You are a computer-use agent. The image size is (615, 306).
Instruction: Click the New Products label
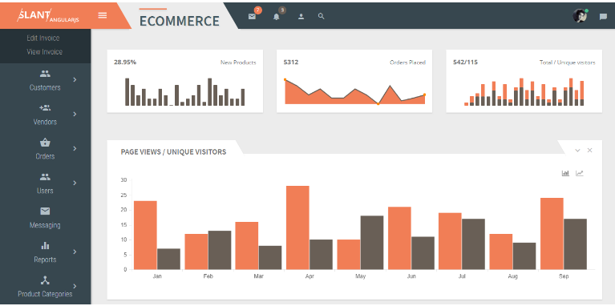pyautogui.click(x=238, y=62)
